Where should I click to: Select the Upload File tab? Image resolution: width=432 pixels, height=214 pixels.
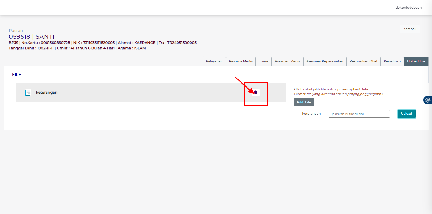416,61
